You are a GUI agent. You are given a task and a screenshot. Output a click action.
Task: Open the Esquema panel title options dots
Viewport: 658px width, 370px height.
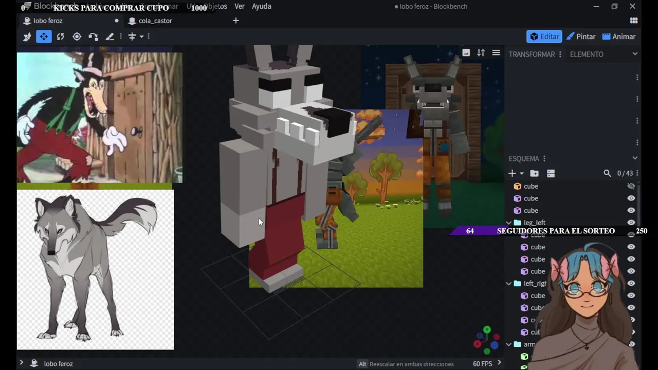tap(544, 159)
